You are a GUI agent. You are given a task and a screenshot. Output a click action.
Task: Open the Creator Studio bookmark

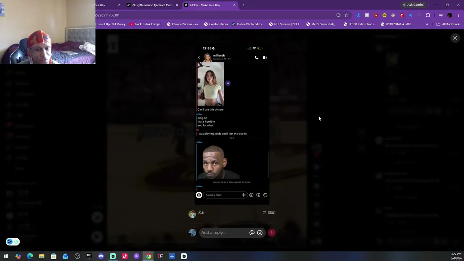click(x=216, y=24)
